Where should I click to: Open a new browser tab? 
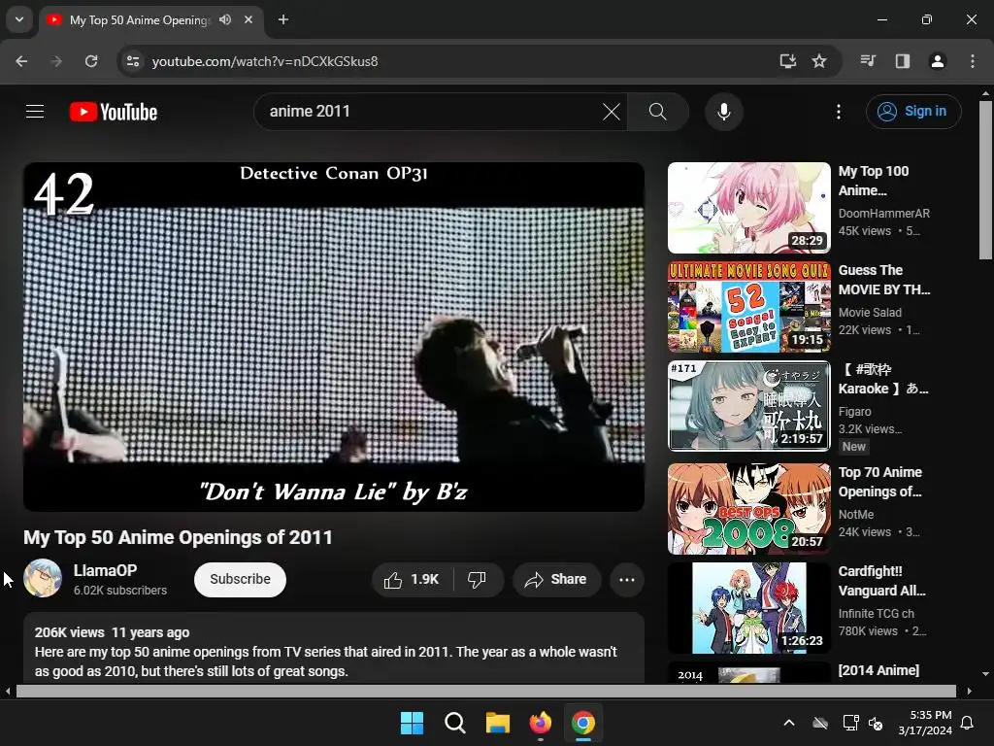283,19
